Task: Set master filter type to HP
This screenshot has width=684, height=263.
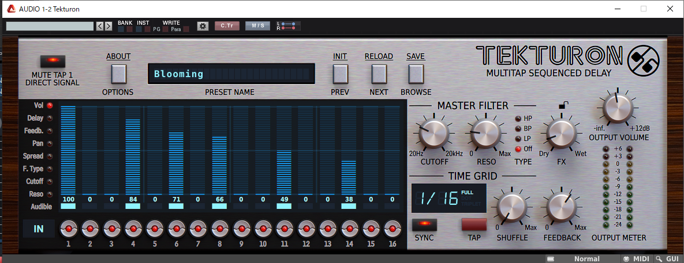Action: click(x=518, y=118)
